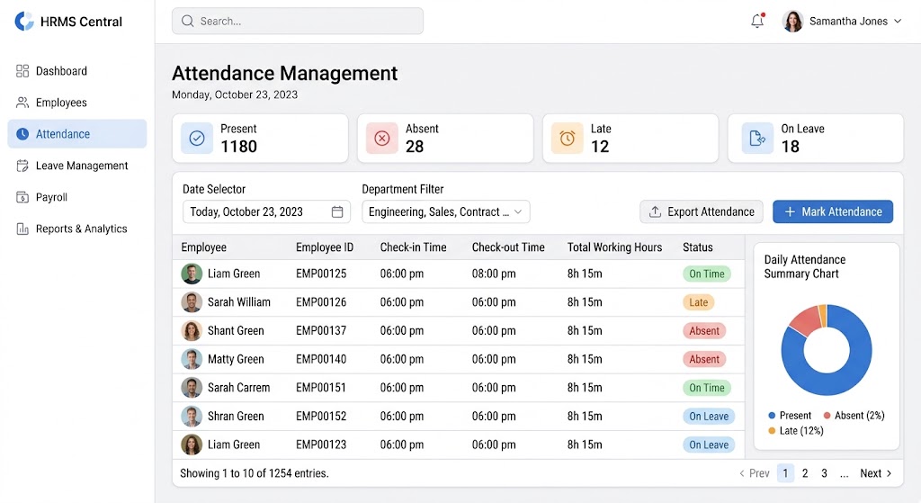
Task: Select the Attendance menu item
Action: tap(77, 134)
